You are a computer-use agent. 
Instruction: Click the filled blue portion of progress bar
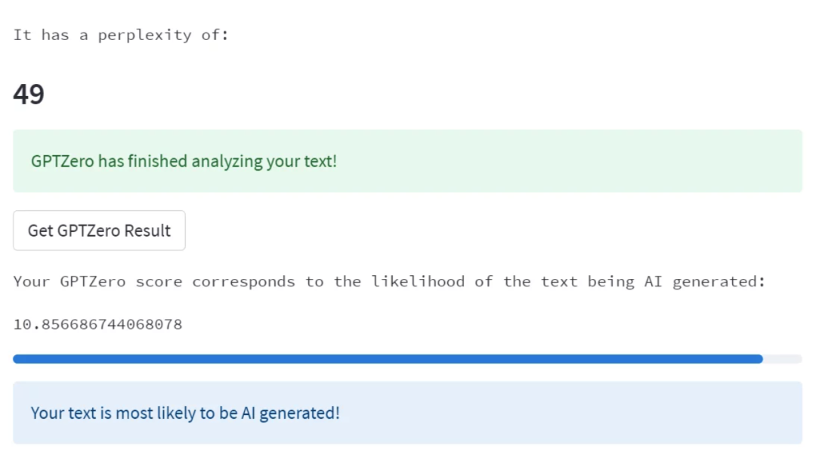(378, 359)
